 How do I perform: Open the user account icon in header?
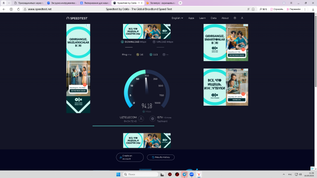point(242,18)
